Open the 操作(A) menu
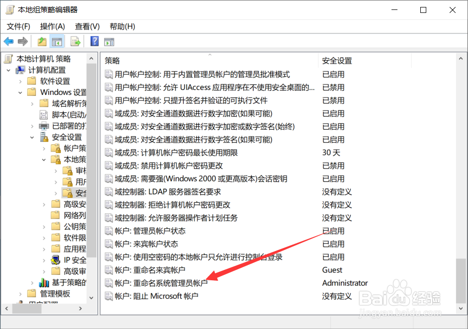Screen dimensions: 468x329 click(x=52, y=26)
